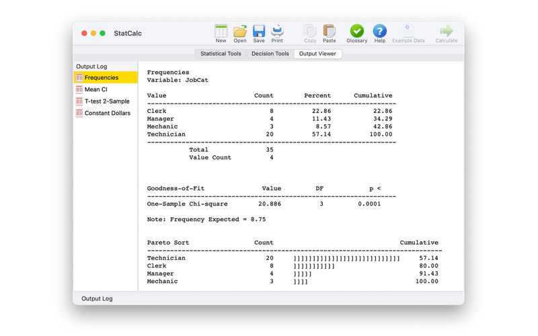Save using the floppy disk icon
The image size is (538, 336).
click(259, 31)
